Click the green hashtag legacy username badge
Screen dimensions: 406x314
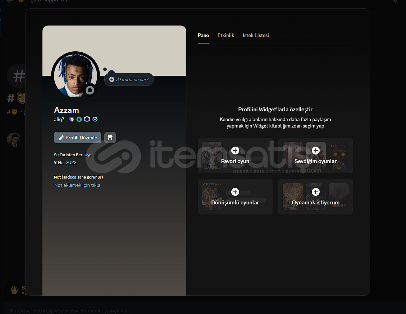[79, 119]
